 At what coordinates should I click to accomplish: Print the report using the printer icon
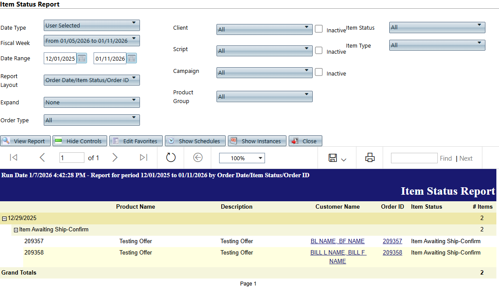(x=370, y=158)
